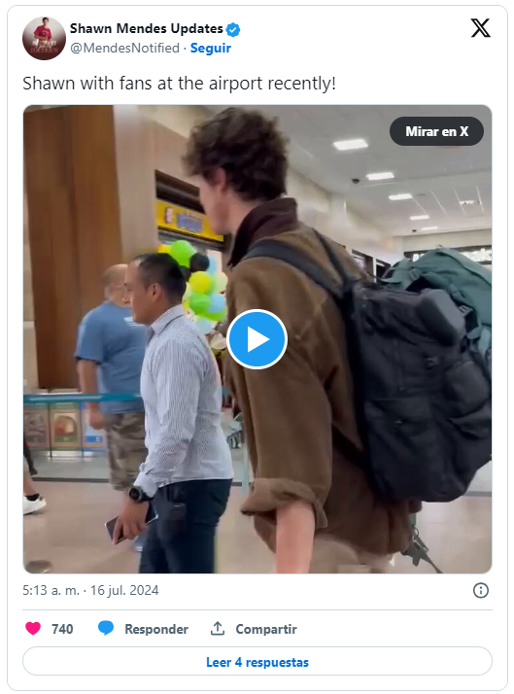Click the 5:13 a. m. time text
514x694 pixels.
coord(51,590)
